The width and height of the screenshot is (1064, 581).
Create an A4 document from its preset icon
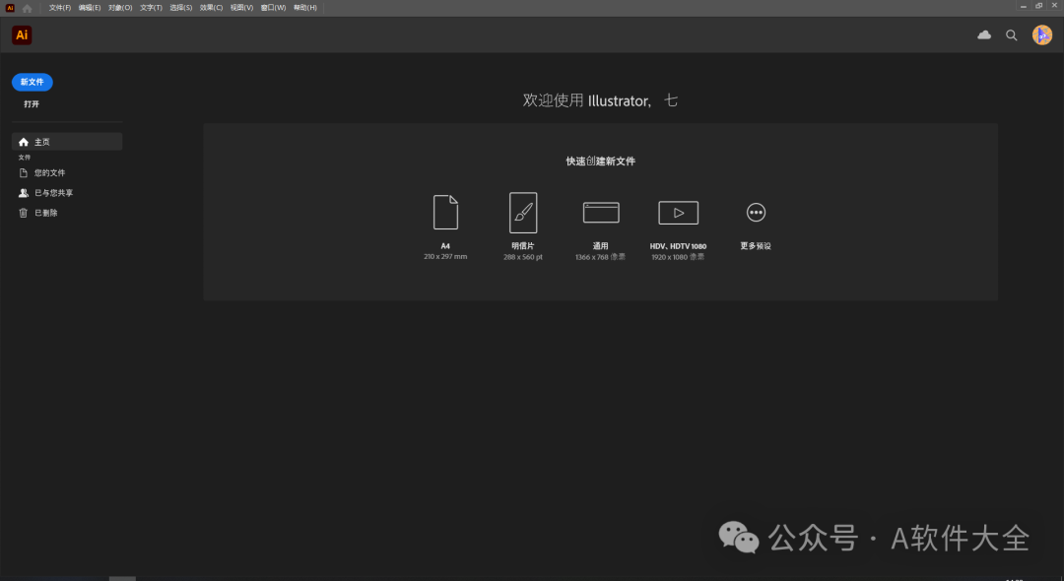pyautogui.click(x=445, y=212)
